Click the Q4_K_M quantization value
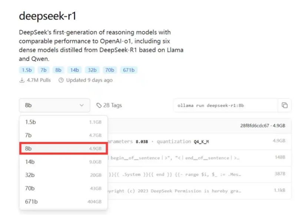 click(x=201, y=141)
